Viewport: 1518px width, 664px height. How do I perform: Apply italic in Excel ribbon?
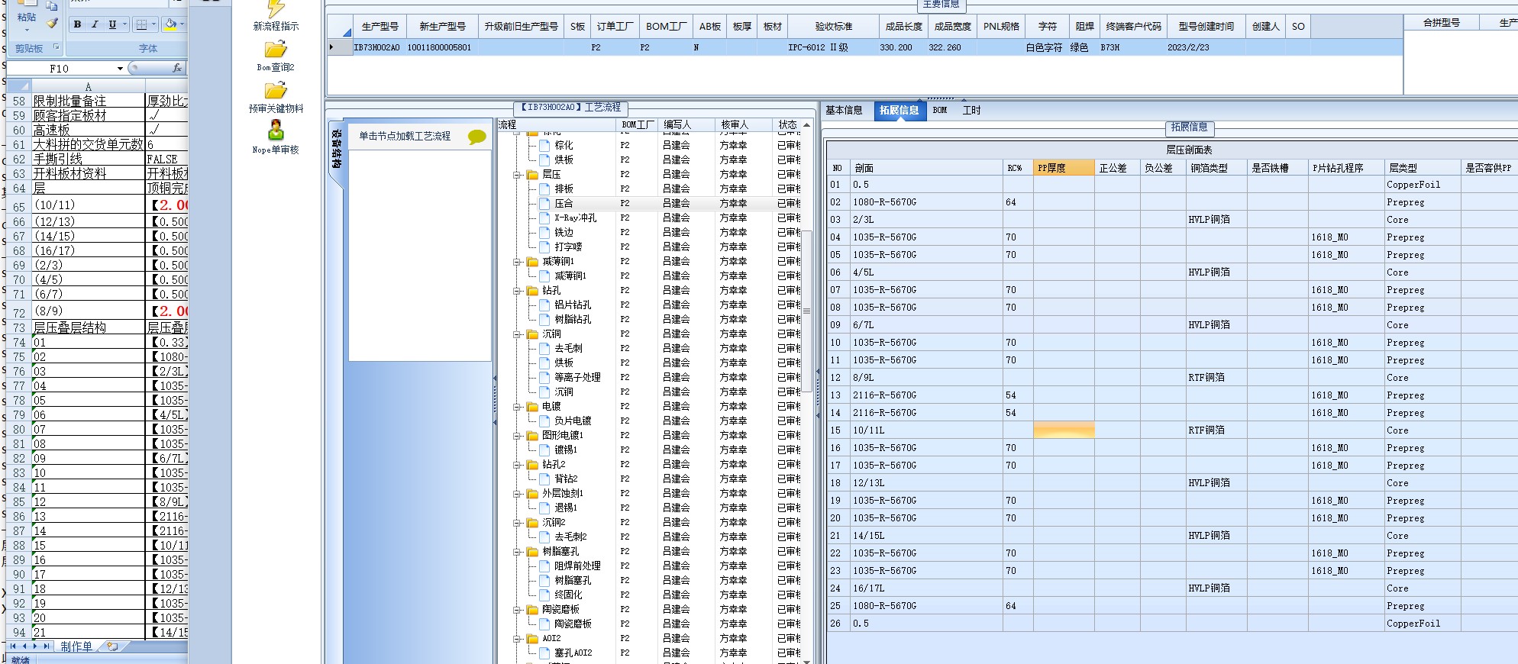[x=95, y=24]
